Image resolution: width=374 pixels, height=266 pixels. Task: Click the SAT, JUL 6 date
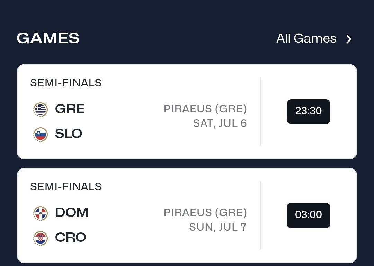(220, 123)
